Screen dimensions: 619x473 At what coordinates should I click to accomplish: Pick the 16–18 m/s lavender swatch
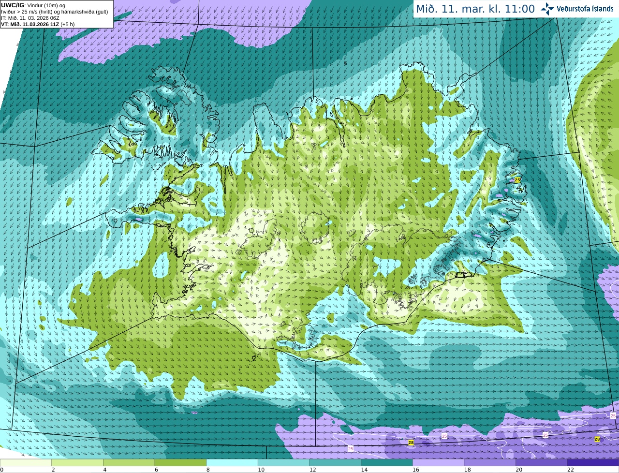point(439,462)
